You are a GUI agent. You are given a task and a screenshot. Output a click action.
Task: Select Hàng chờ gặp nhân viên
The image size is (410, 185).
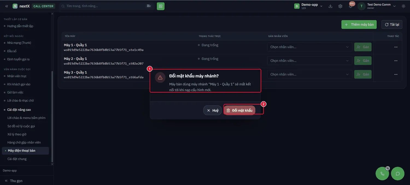24,142
